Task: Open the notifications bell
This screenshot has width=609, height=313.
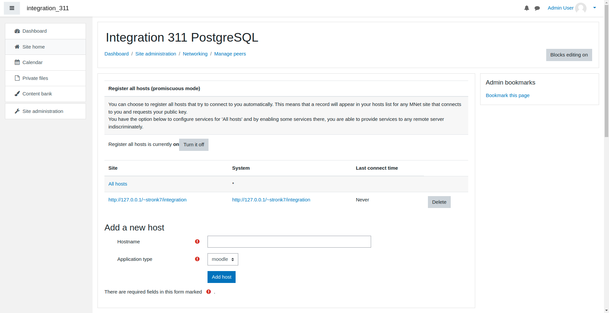Action: (527, 8)
